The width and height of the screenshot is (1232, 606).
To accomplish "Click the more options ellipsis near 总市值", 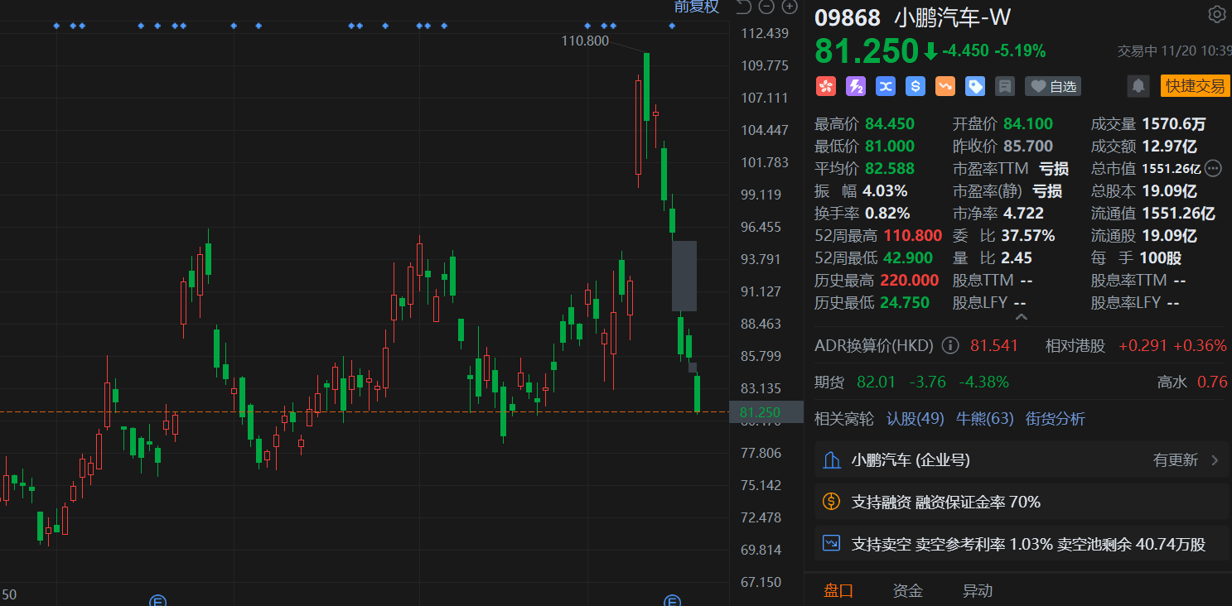I will tap(1213, 168).
